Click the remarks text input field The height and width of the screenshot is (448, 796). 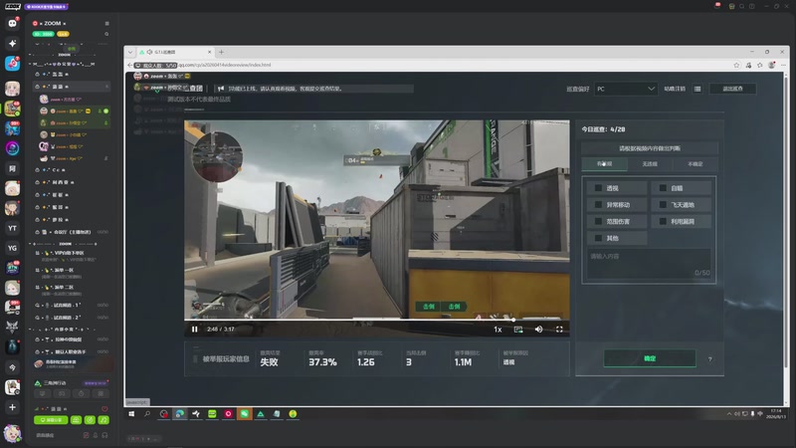pos(649,264)
